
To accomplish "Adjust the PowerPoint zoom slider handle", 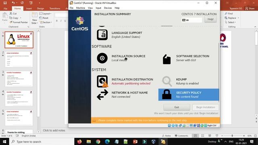I will pos(232,136).
